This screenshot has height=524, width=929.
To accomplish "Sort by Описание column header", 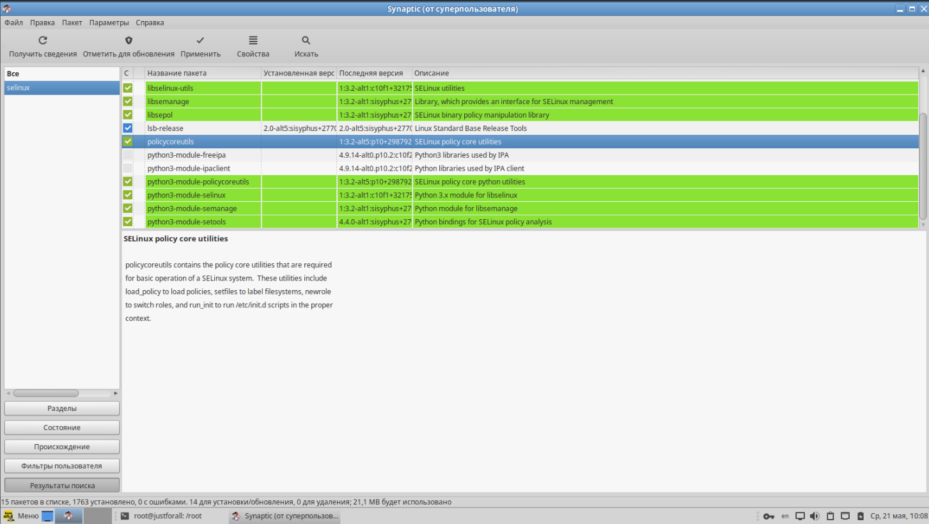I will coord(665,73).
